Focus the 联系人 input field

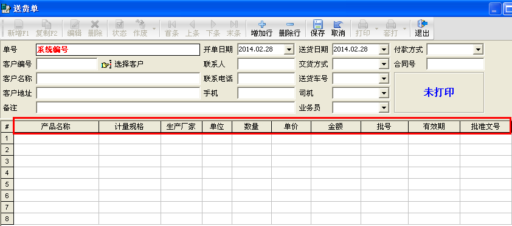pos(266,64)
